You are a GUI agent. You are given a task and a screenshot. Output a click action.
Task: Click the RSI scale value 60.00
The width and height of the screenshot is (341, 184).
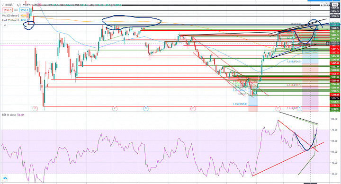[334, 141]
